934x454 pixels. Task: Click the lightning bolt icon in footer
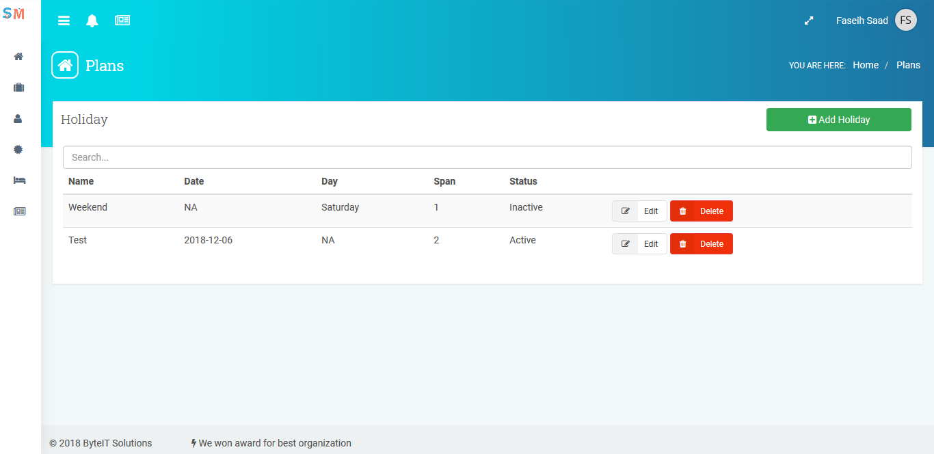click(x=194, y=443)
